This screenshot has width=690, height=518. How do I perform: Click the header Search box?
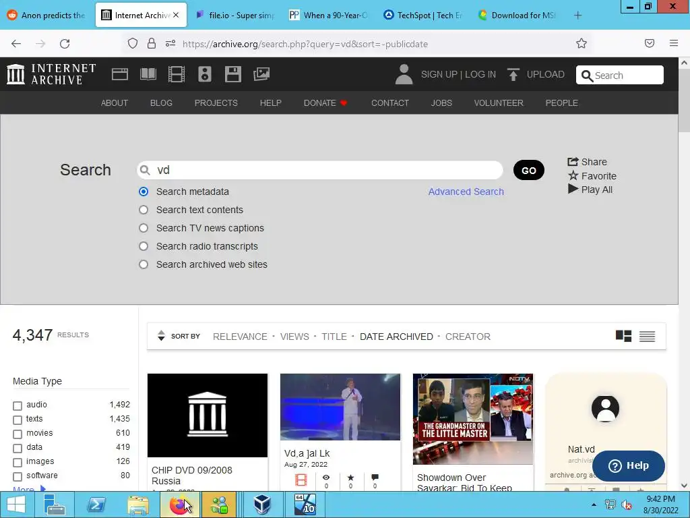620,75
